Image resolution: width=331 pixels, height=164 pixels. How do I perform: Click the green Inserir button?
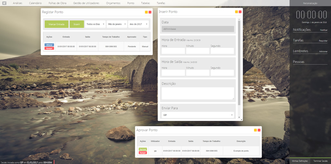[77, 24]
